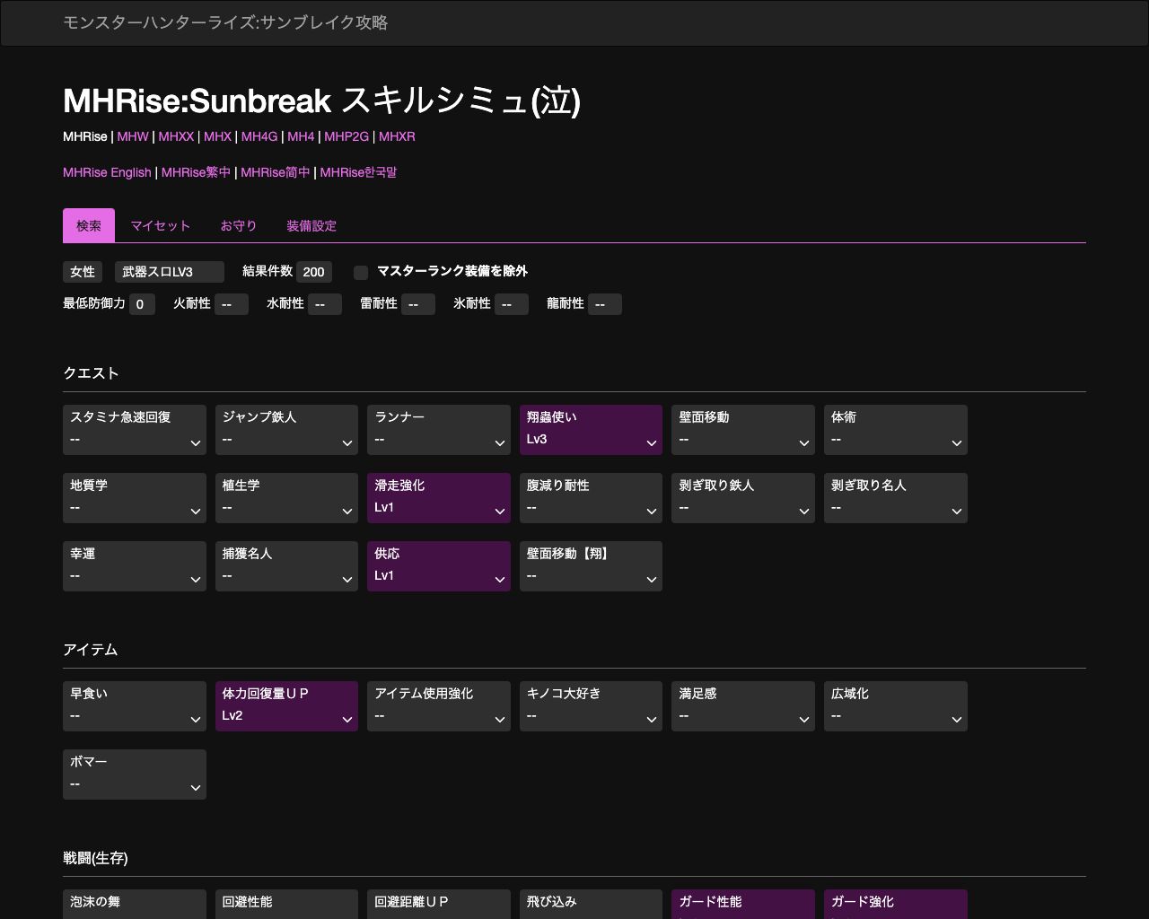The height and width of the screenshot is (919, 1149).
Task: Change the 翔蟲使い Lv3 dropdown
Action: [x=591, y=430]
